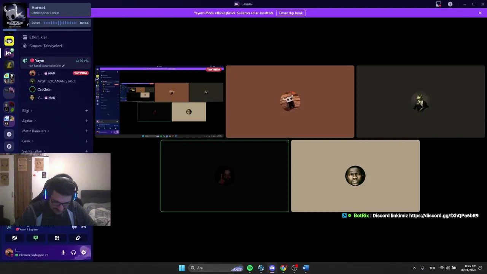Image resolution: width=487 pixels, height=274 pixels.
Task: Click the Sunucu Takviyeleri boost gem icon
Action: [25, 46]
